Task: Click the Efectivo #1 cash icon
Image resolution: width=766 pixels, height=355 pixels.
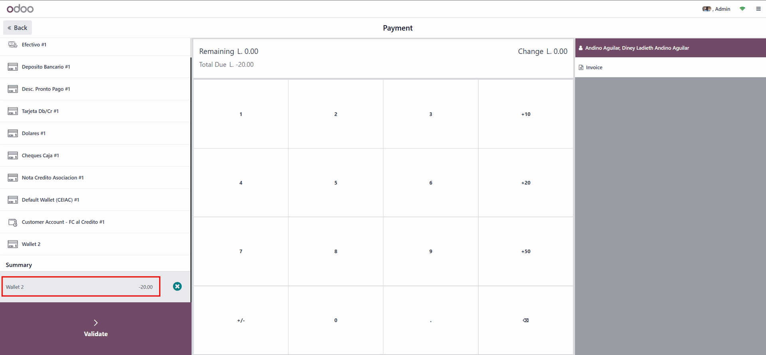Action: [13, 45]
